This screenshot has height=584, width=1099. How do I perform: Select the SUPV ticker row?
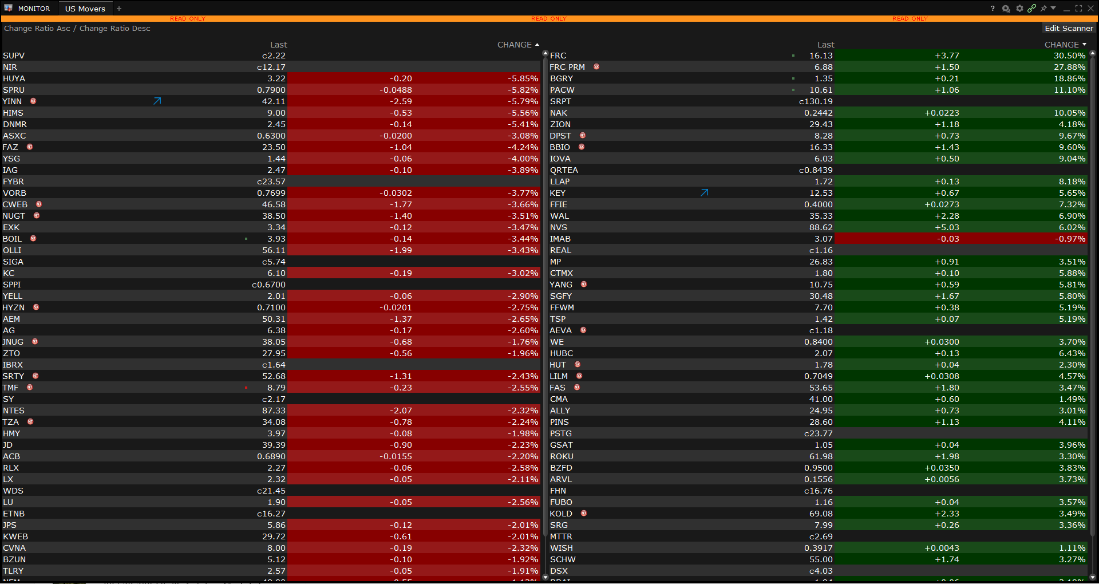[x=271, y=56]
